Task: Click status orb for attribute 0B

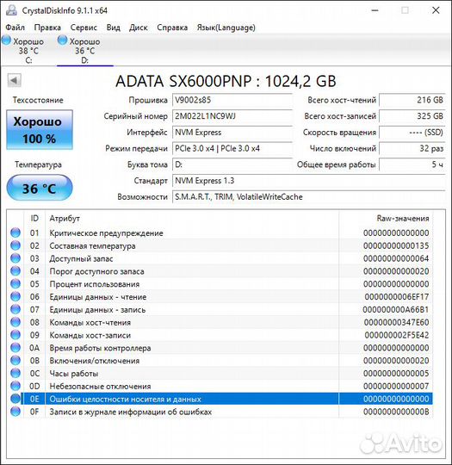Action: 15,360
